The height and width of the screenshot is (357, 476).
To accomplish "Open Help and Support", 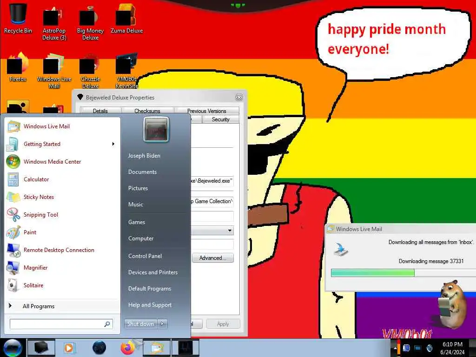I will click(150, 305).
